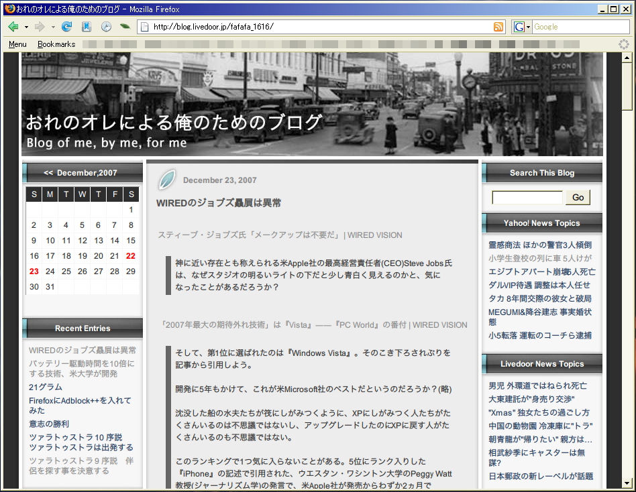Click the blue Reload page icon

66,27
